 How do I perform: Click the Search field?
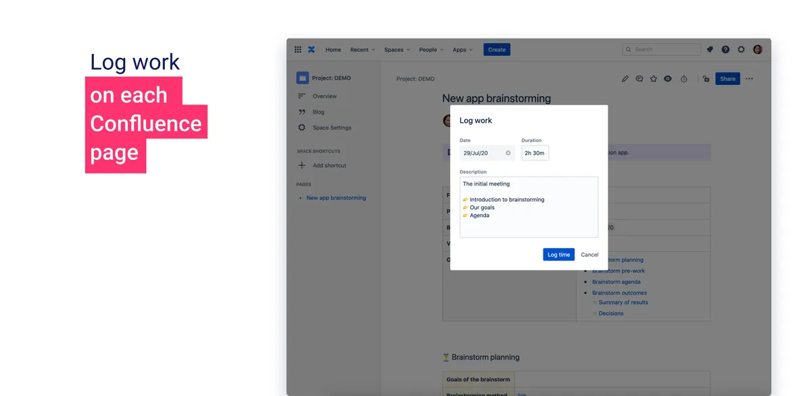(662, 49)
